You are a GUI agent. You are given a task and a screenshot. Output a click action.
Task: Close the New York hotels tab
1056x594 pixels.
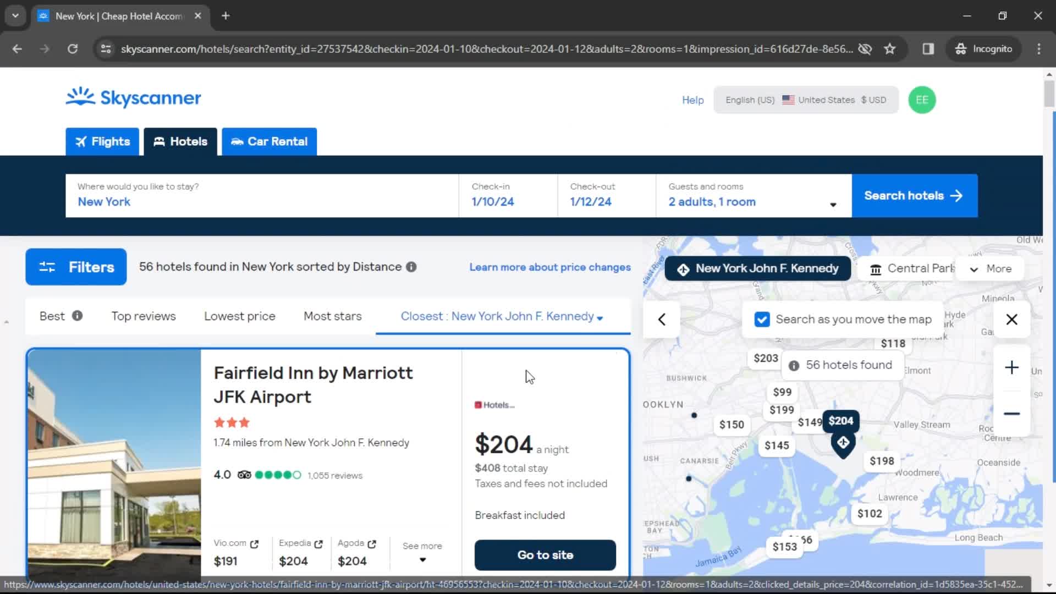pyautogui.click(x=198, y=16)
